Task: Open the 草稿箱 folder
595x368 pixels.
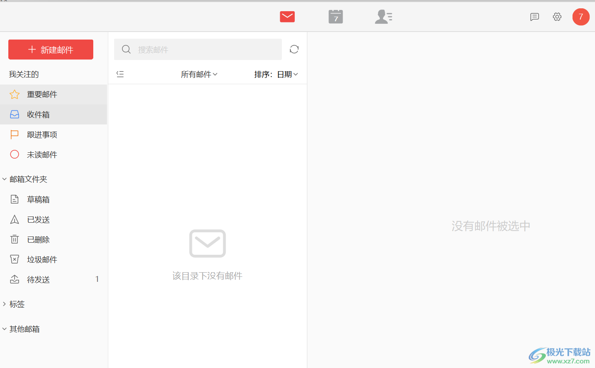Action: point(53,199)
